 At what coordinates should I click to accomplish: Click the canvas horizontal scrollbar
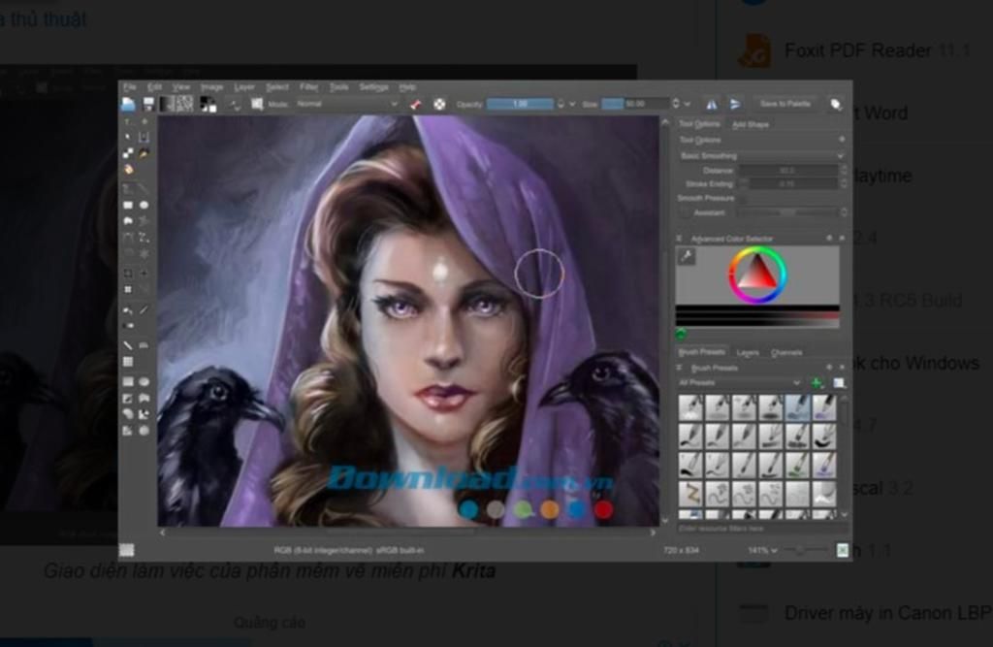pyautogui.click(x=408, y=533)
